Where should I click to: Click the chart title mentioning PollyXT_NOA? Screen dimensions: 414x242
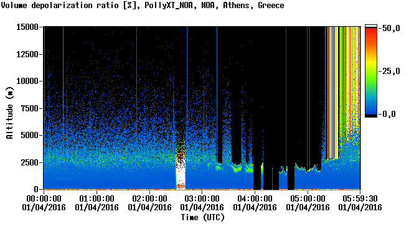143,5
